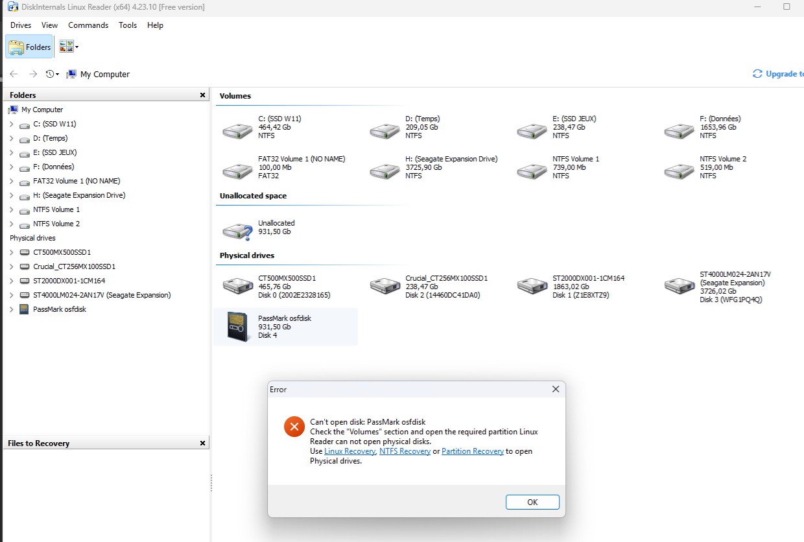The width and height of the screenshot is (804, 542).
Task: Click CT500MX500SSD1 physical drive icon
Action: (237, 285)
